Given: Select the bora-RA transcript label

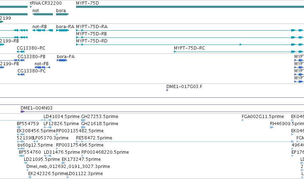Looking at the screenshot, I should coord(65,27).
